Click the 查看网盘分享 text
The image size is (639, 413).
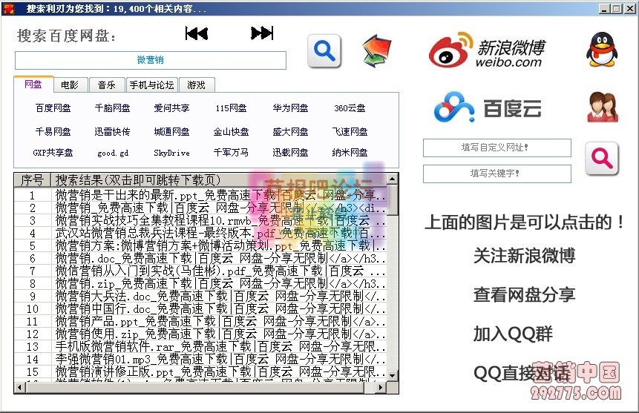[x=524, y=294]
